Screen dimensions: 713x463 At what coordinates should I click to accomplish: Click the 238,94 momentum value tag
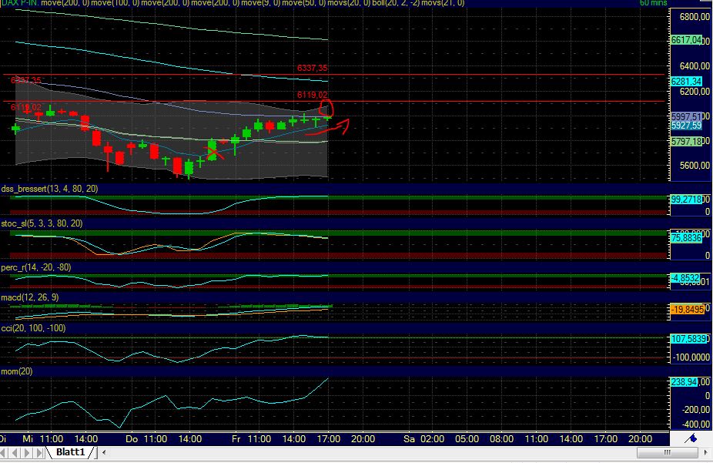[x=685, y=382]
